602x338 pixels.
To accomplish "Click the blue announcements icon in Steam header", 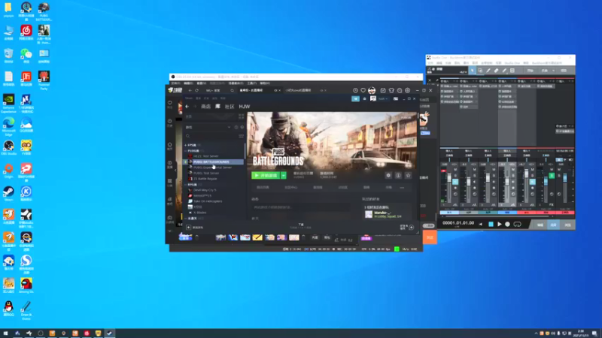I will coord(355,98).
